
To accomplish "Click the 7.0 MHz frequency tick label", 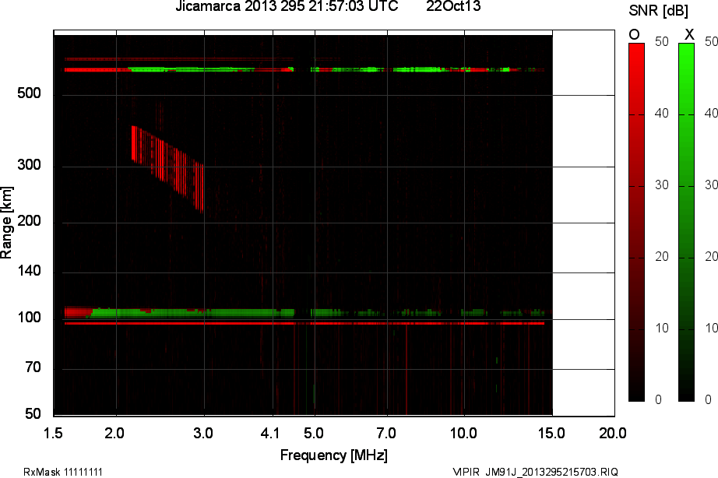I will pyautogui.click(x=386, y=433).
